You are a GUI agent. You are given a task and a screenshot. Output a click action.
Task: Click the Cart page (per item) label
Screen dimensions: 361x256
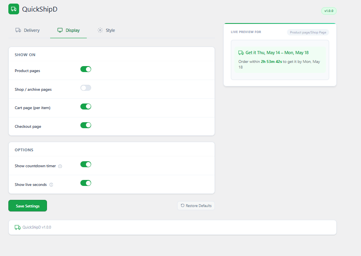pos(33,108)
